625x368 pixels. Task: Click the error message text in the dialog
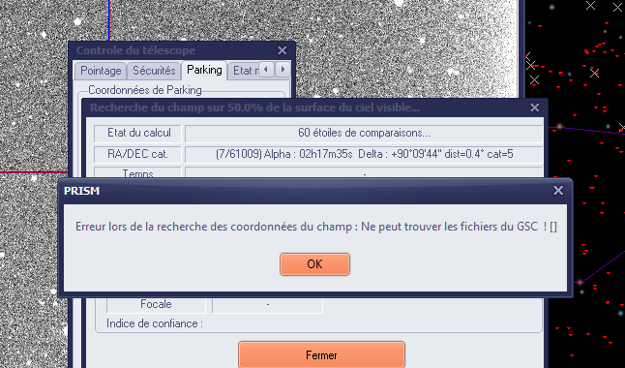pyautogui.click(x=316, y=227)
